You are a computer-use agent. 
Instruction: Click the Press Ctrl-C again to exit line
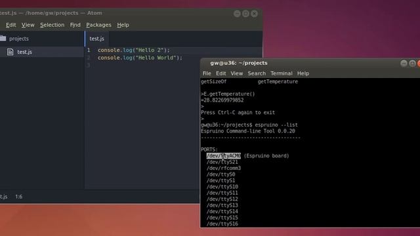click(x=238, y=113)
